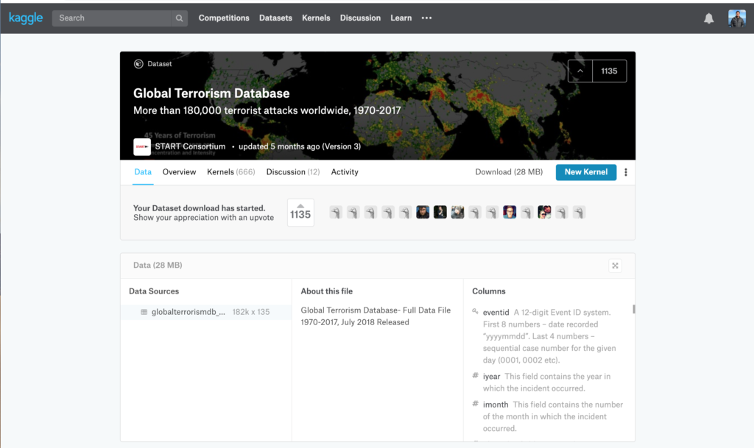Viewport: 754px width, 448px height.
Task: Open the Learn section
Action: 401,18
